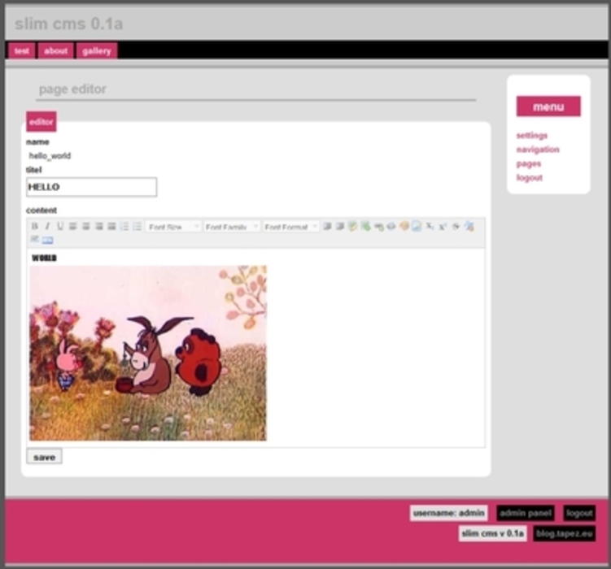611x569 pixels.
Task: Justify the content text
Action: 111,226
